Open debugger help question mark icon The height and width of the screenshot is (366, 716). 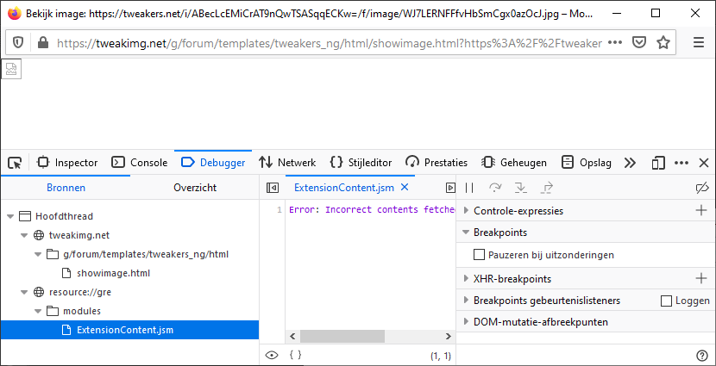tap(702, 355)
